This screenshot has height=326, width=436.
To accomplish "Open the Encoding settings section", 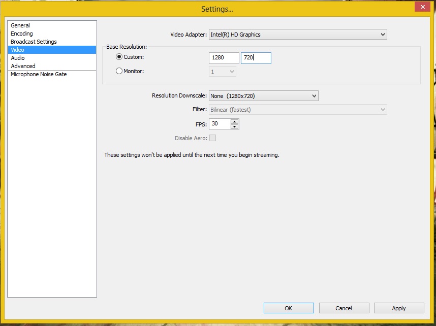I will pos(22,34).
